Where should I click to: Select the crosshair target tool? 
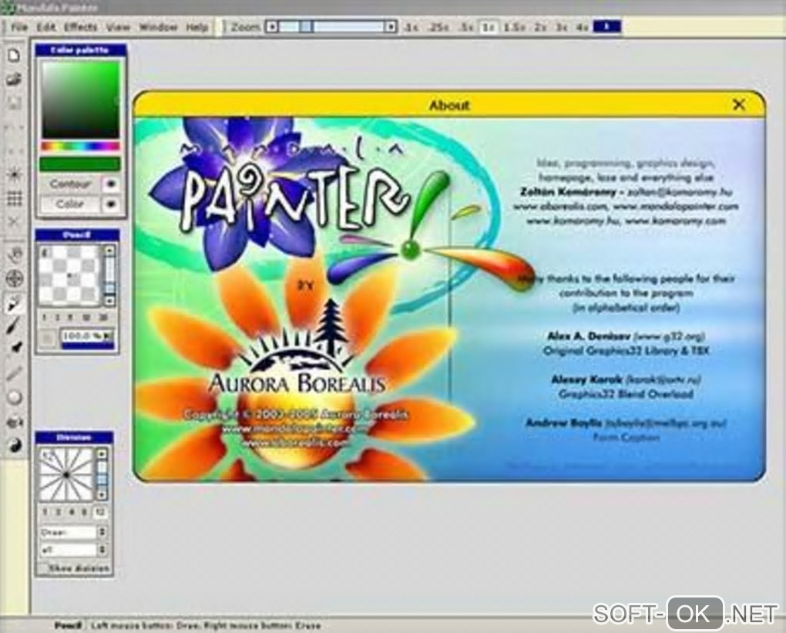coord(15,278)
